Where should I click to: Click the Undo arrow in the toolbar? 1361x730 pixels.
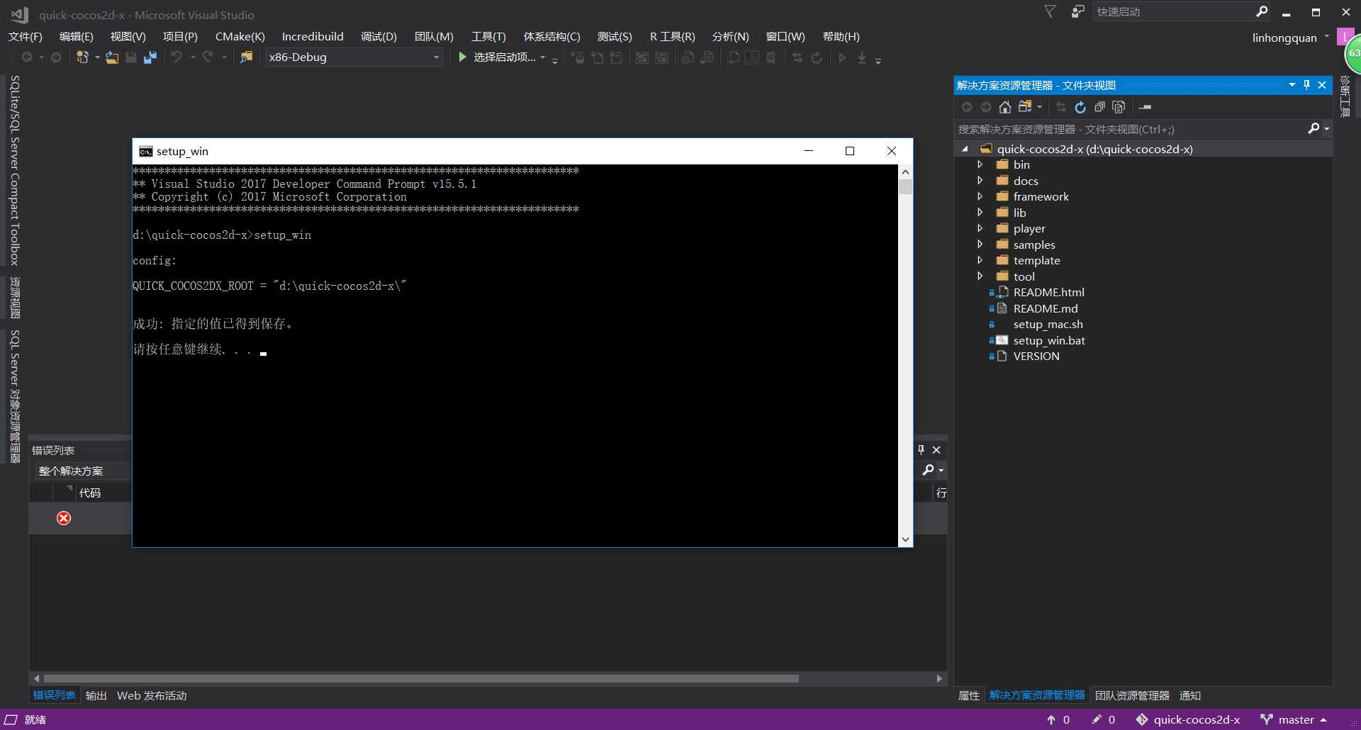pos(177,57)
